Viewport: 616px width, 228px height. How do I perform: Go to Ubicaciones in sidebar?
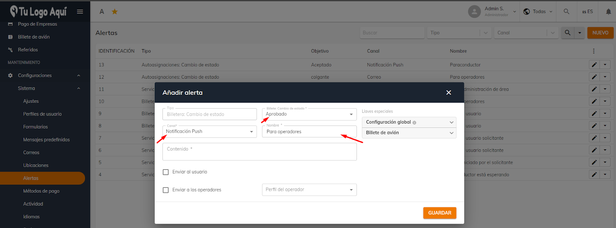point(36,165)
